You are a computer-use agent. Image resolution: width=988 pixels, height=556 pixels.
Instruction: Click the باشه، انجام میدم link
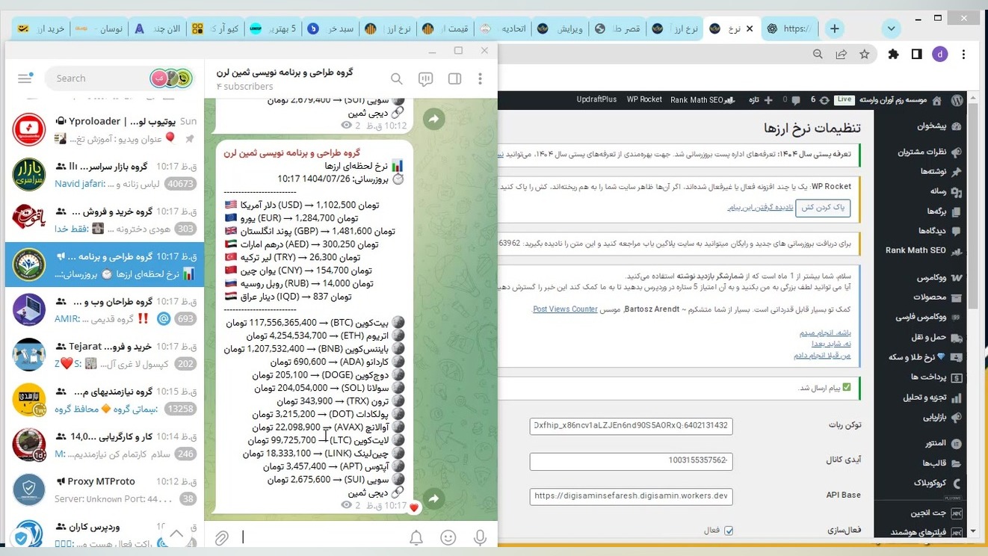[825, 333]
